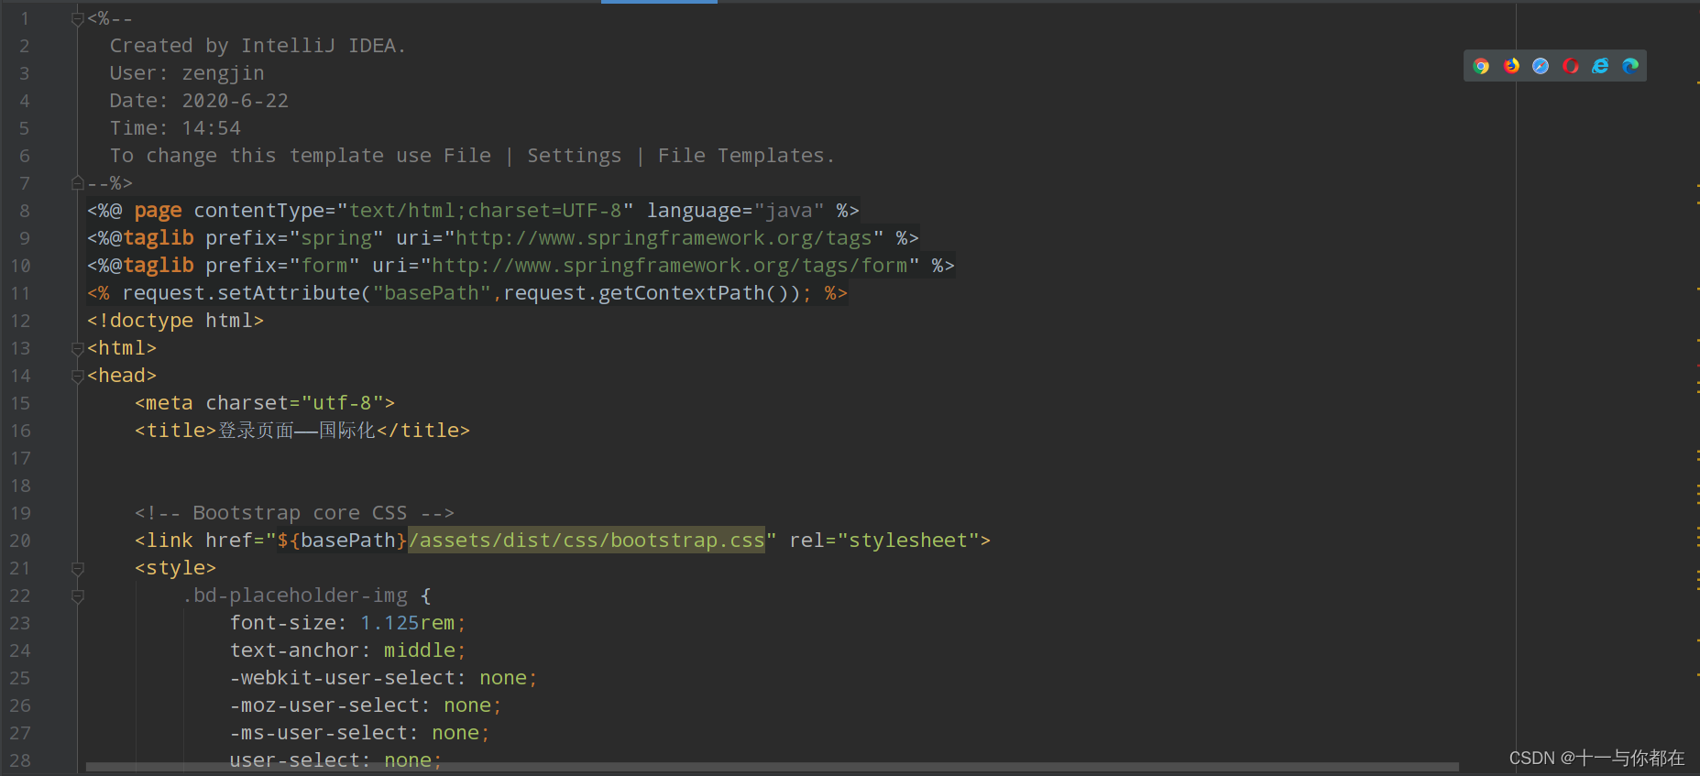Collapse the <head> tag fold marker
Screen dimensions: 1700x776
(78, 377)
